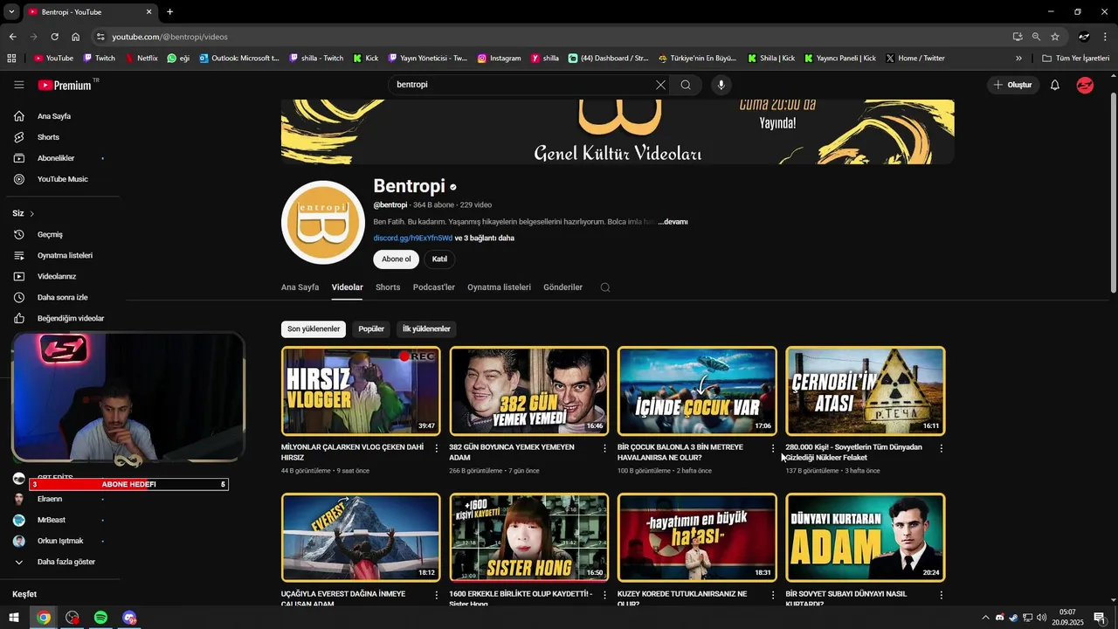This screenshot has height=629, width=1118.
Task: Open Abonelikler in the sidebar
Action: pyautogui.click(x=56, y=158)
